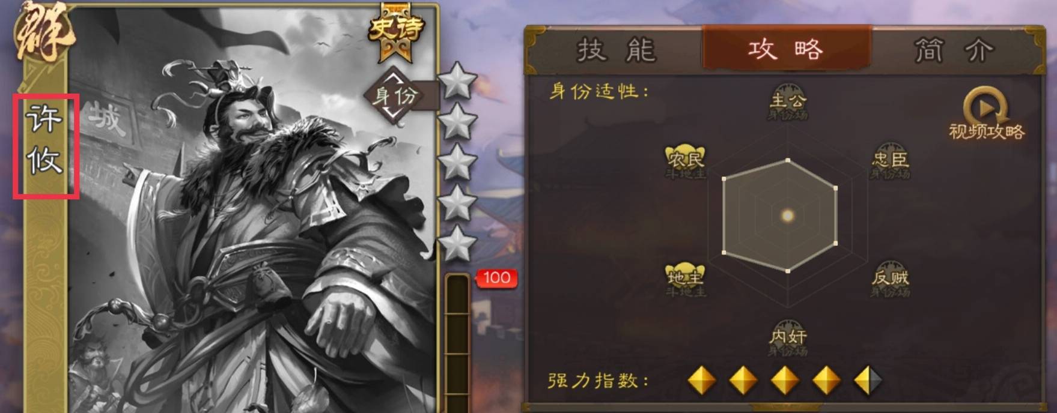Click the 内奸 identity icon
The height and width of the screenshot is (413, 1057).
(x=788, y=338)
